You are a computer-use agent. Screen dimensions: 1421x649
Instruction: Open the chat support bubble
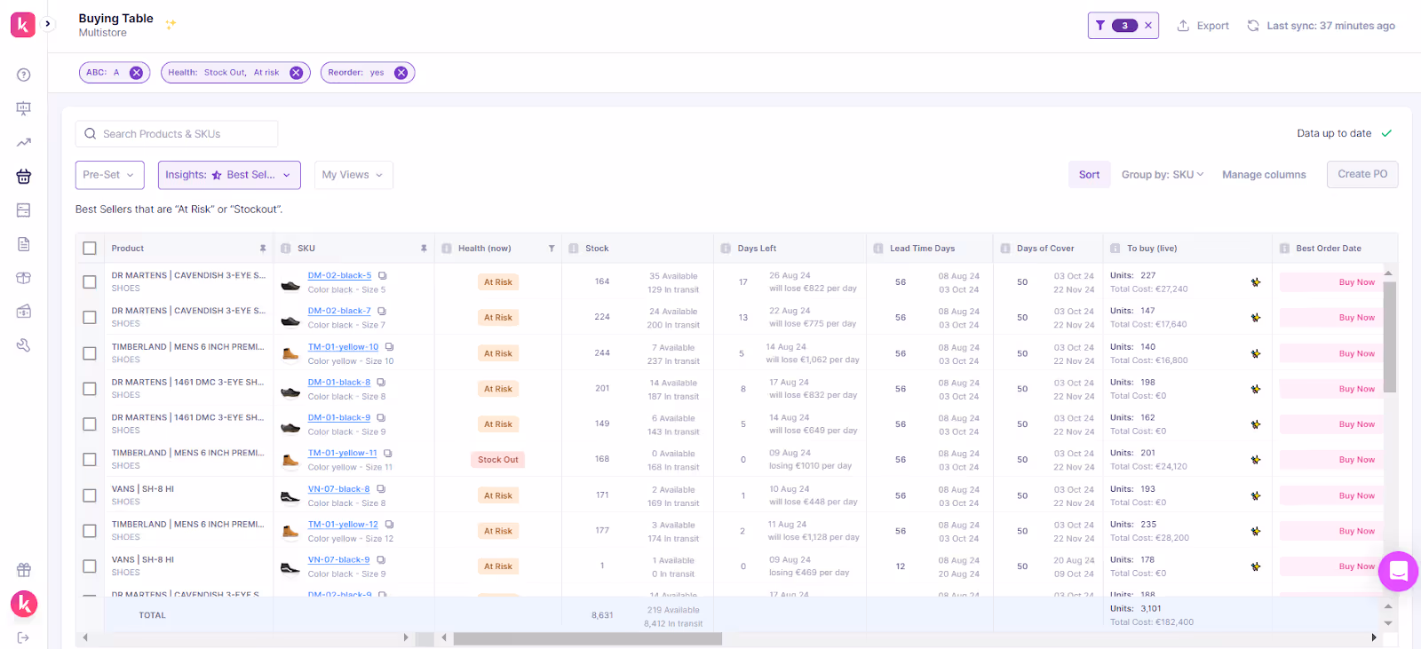click(1398, 571)
